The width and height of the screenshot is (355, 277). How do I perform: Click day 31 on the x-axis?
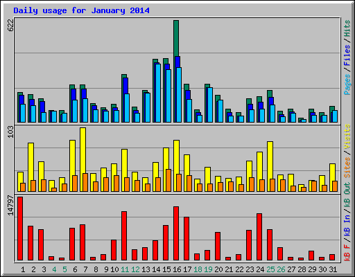(333, 269)
